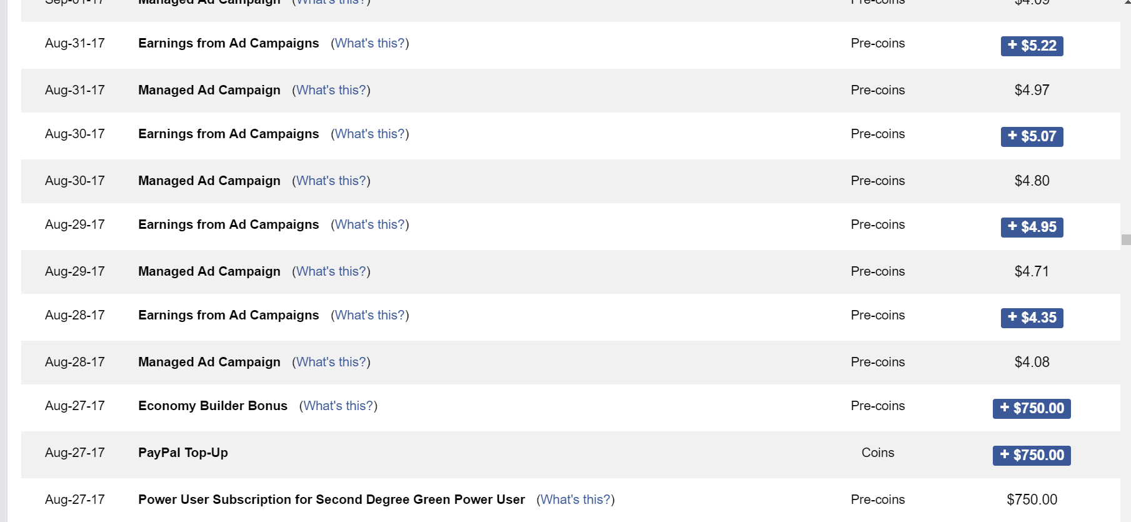Viewport: 1131px width, 522px height.
Task: Click the Economy Builder Bonus + $750.00 badge
Action: click(1032, 408)
